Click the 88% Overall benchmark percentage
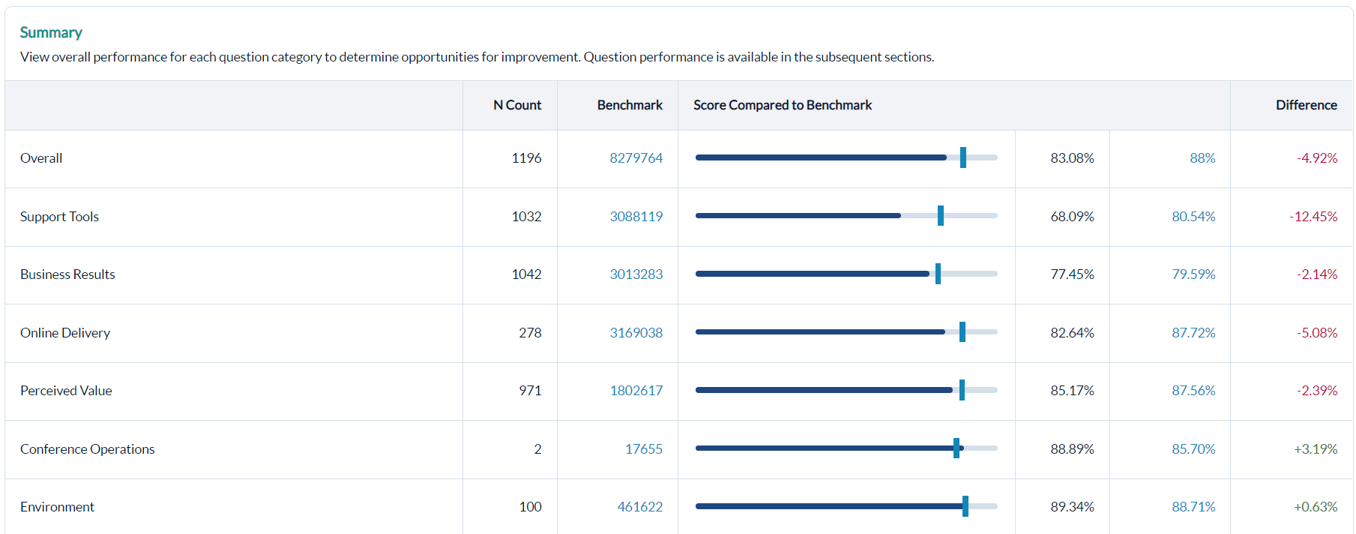Image resolution: width=1356 pixels, height=534 pixels. point(1202,158)
